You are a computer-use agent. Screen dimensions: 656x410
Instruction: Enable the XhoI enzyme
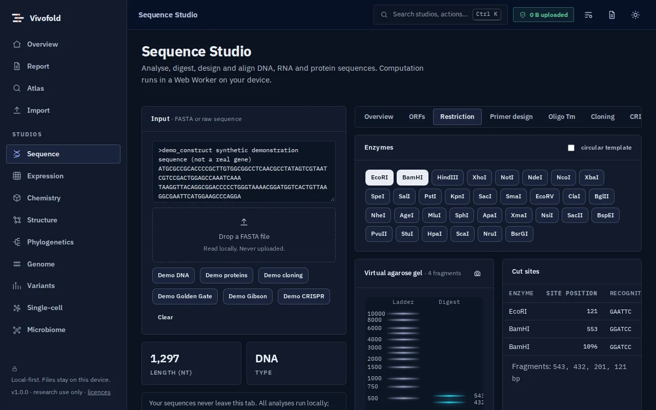click(479, 177)
